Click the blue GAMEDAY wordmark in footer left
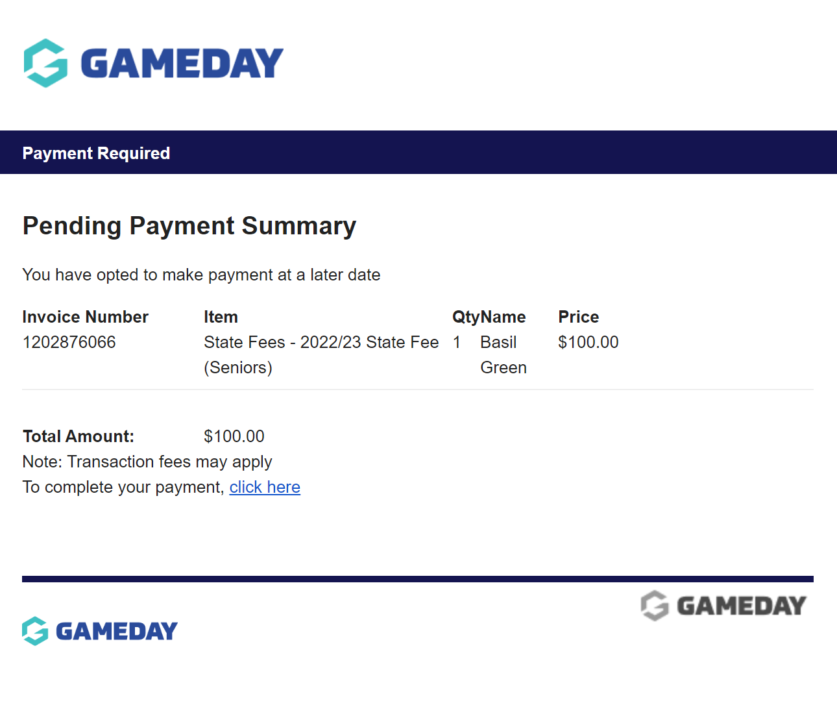This screenshot has height=705, width=837. [117, 631]
